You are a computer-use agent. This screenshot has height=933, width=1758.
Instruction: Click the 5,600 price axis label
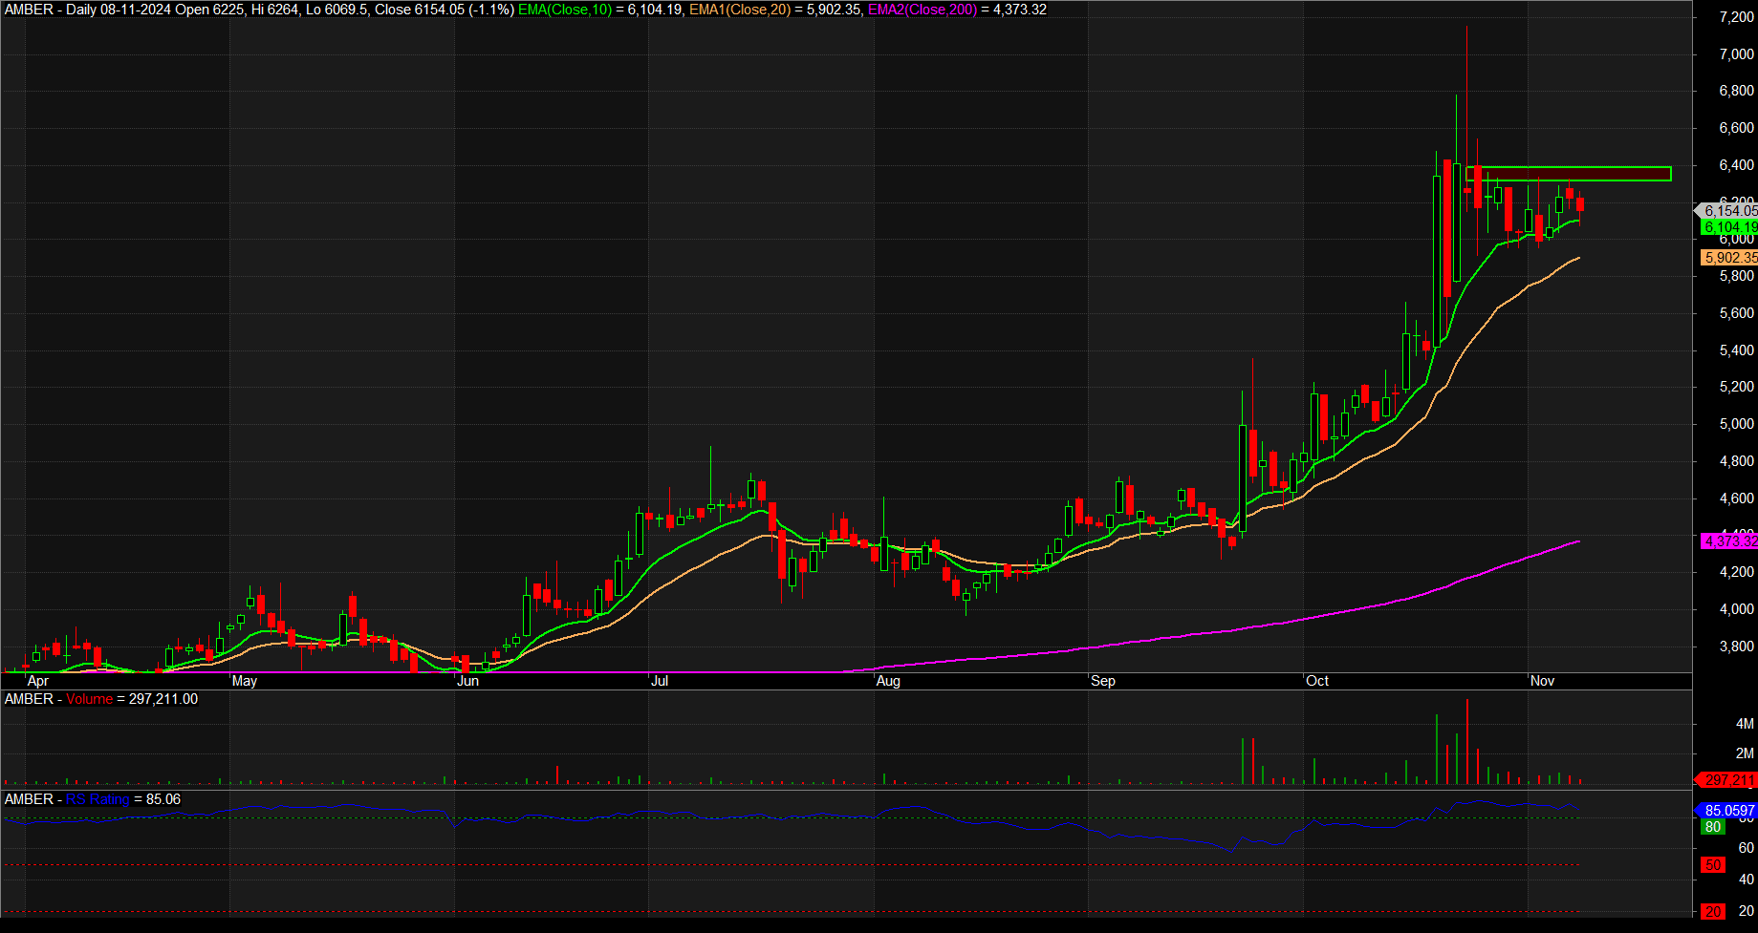click(x=1736, y=313)
